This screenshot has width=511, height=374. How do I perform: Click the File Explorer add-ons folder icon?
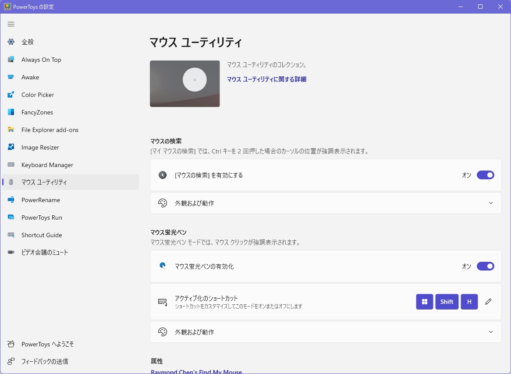(x=11, y=130)
